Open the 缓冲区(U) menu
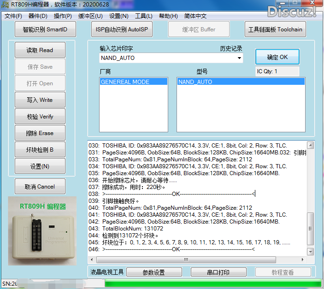The image size is (324, 289). point(90,16)
